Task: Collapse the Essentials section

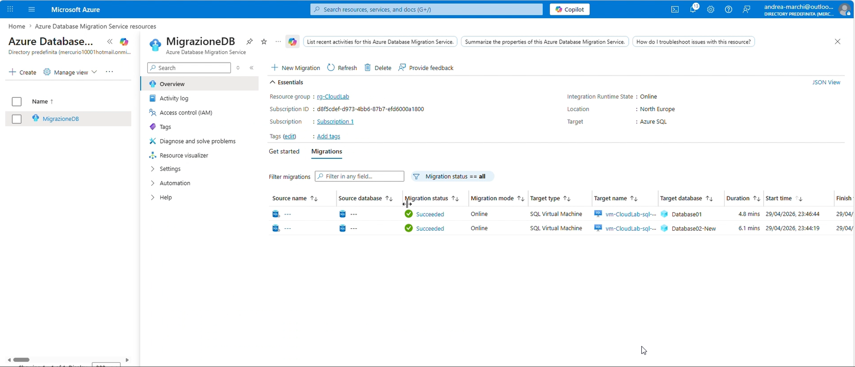Action: tap(273, 82)
